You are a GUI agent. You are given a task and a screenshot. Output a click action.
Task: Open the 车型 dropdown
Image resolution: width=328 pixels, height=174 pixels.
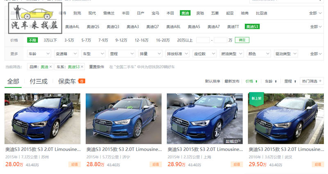93,54
